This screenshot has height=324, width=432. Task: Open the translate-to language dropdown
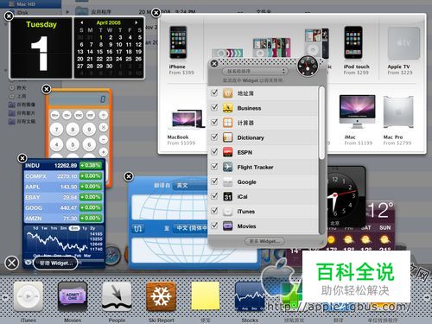pyautogui.click(x=190, y=229)
